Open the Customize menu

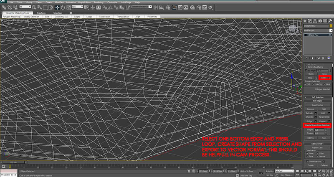click(112, 3)
